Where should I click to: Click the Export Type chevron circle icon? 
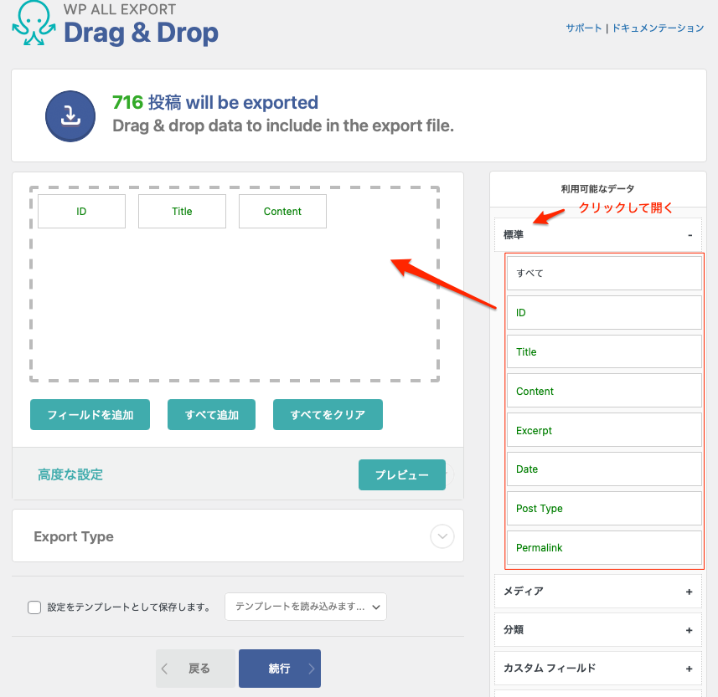(x=442, y=536)
